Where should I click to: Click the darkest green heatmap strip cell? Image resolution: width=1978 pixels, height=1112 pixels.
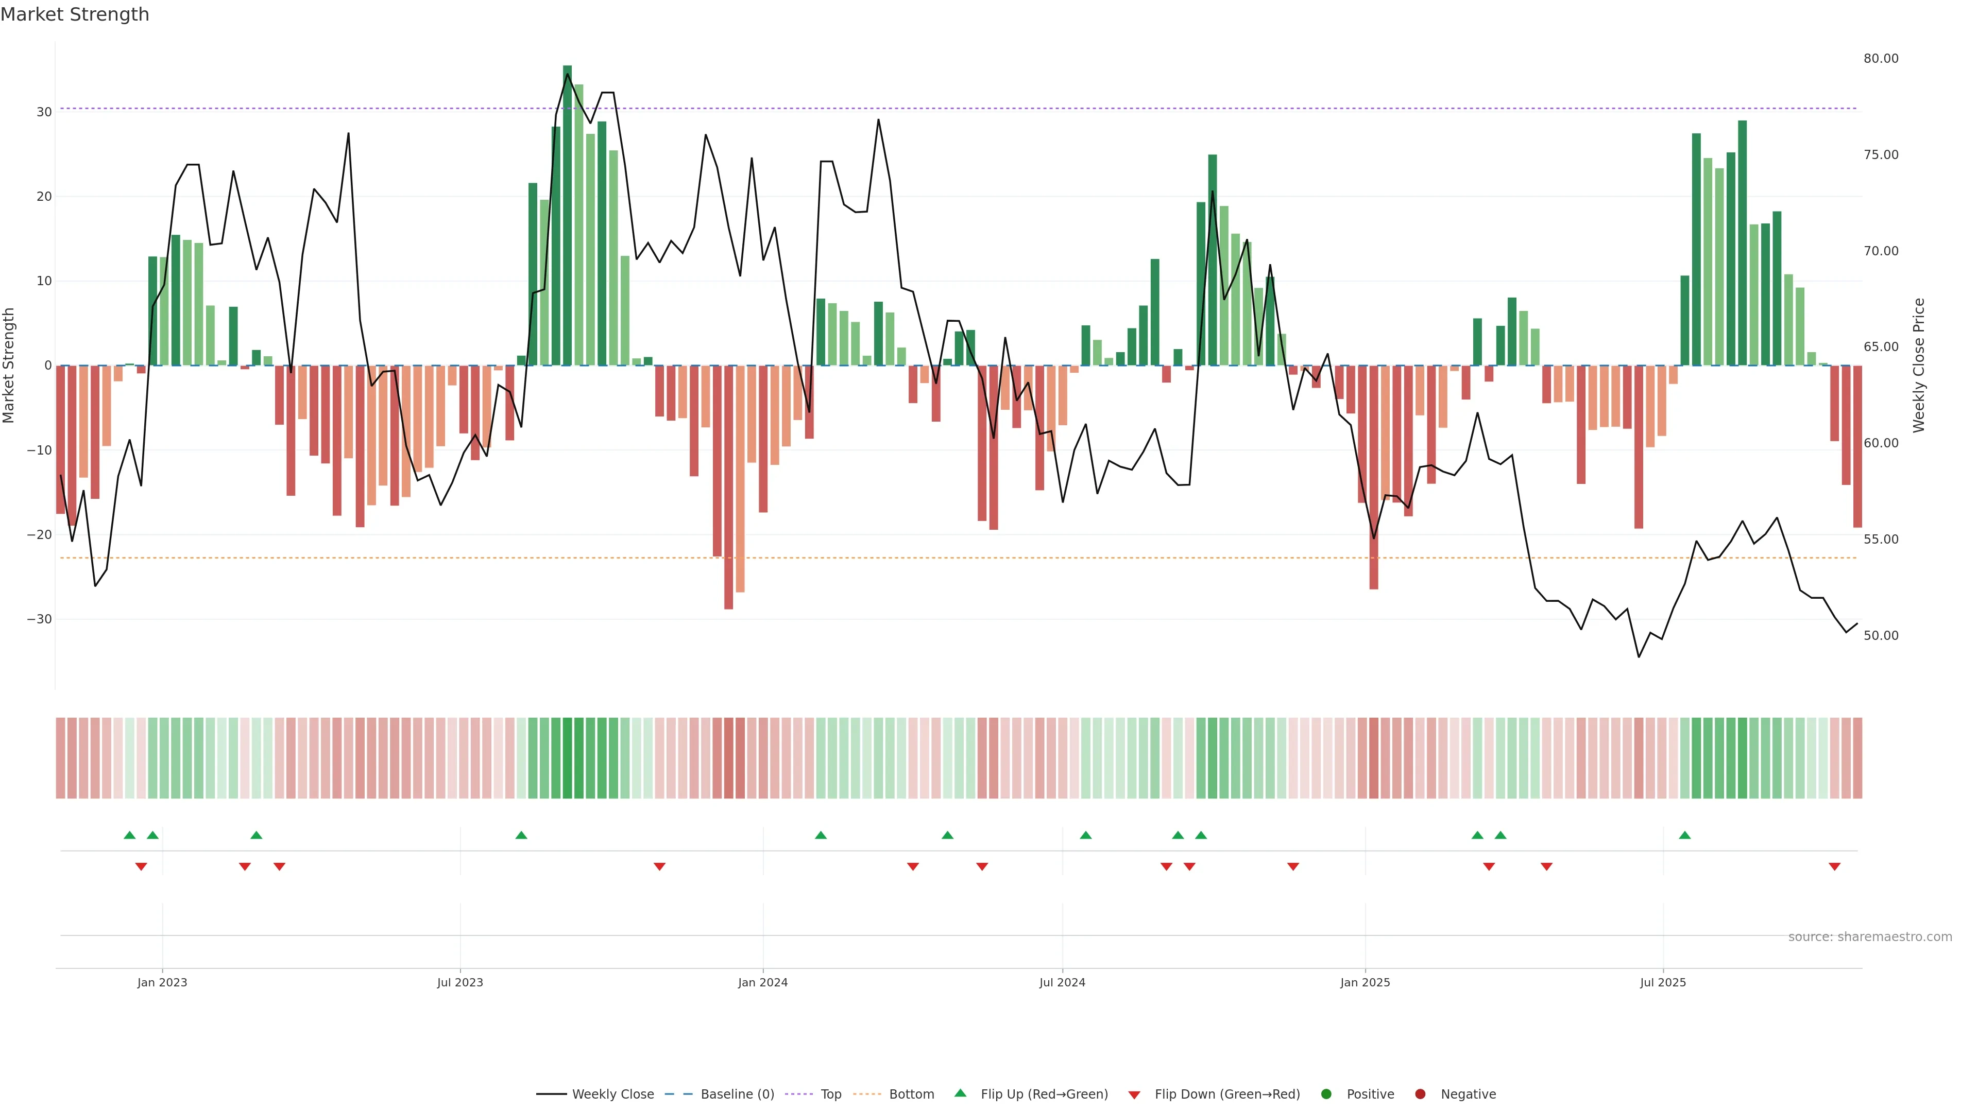click(x=568, y=758)
